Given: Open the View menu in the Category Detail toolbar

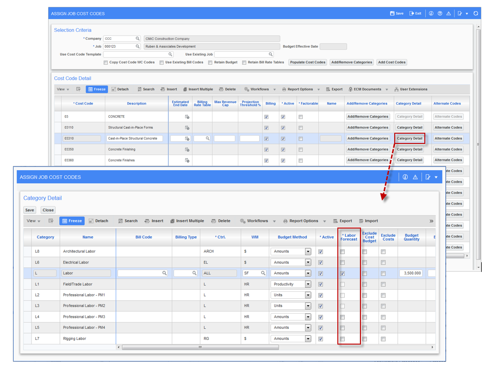Looking at the screenshot, I should pos(33,221).
